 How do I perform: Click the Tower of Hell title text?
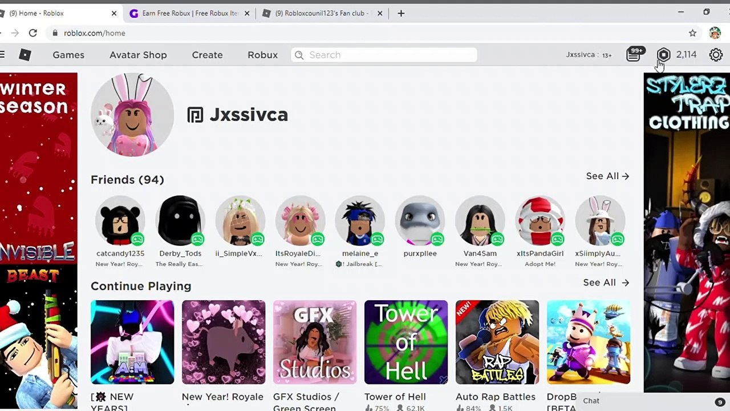395,397
